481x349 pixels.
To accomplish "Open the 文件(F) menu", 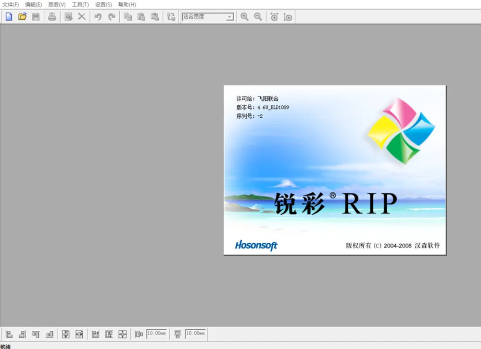I will [11, 5].
